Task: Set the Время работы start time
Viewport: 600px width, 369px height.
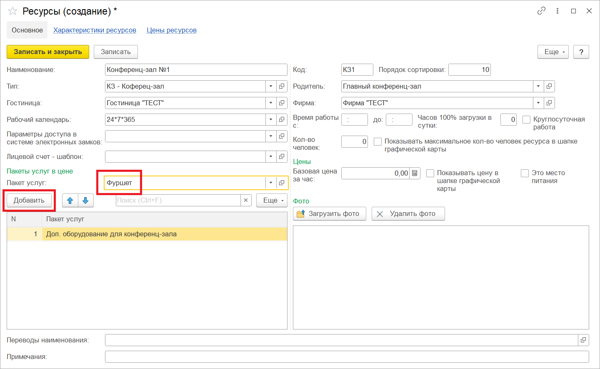Action: click(354, 119)
